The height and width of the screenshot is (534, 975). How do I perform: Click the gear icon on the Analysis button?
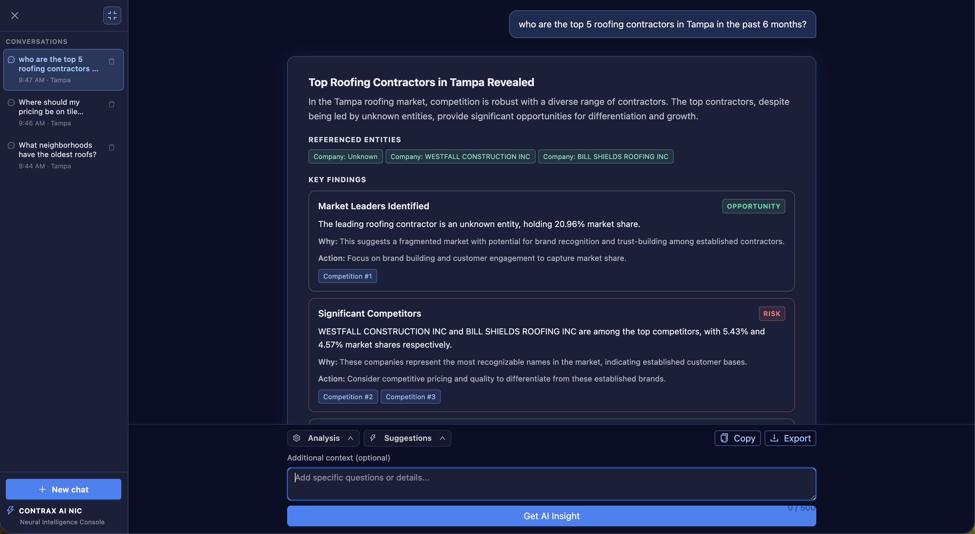point(297,438)
